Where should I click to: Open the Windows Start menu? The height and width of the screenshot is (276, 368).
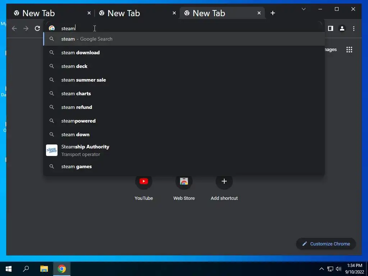tap(9, 269)
